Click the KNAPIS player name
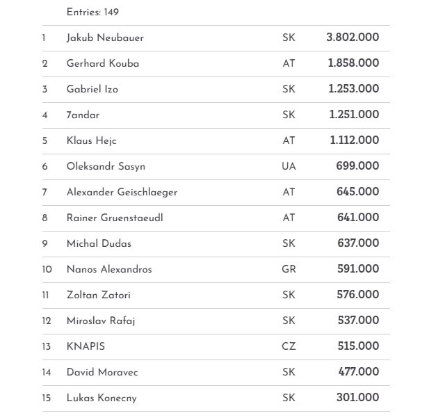Viewport: 429px width, 420px height. (86, 346)
